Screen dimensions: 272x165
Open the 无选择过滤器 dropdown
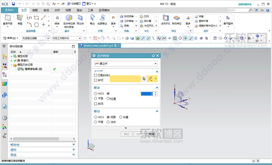pos(36,38)
